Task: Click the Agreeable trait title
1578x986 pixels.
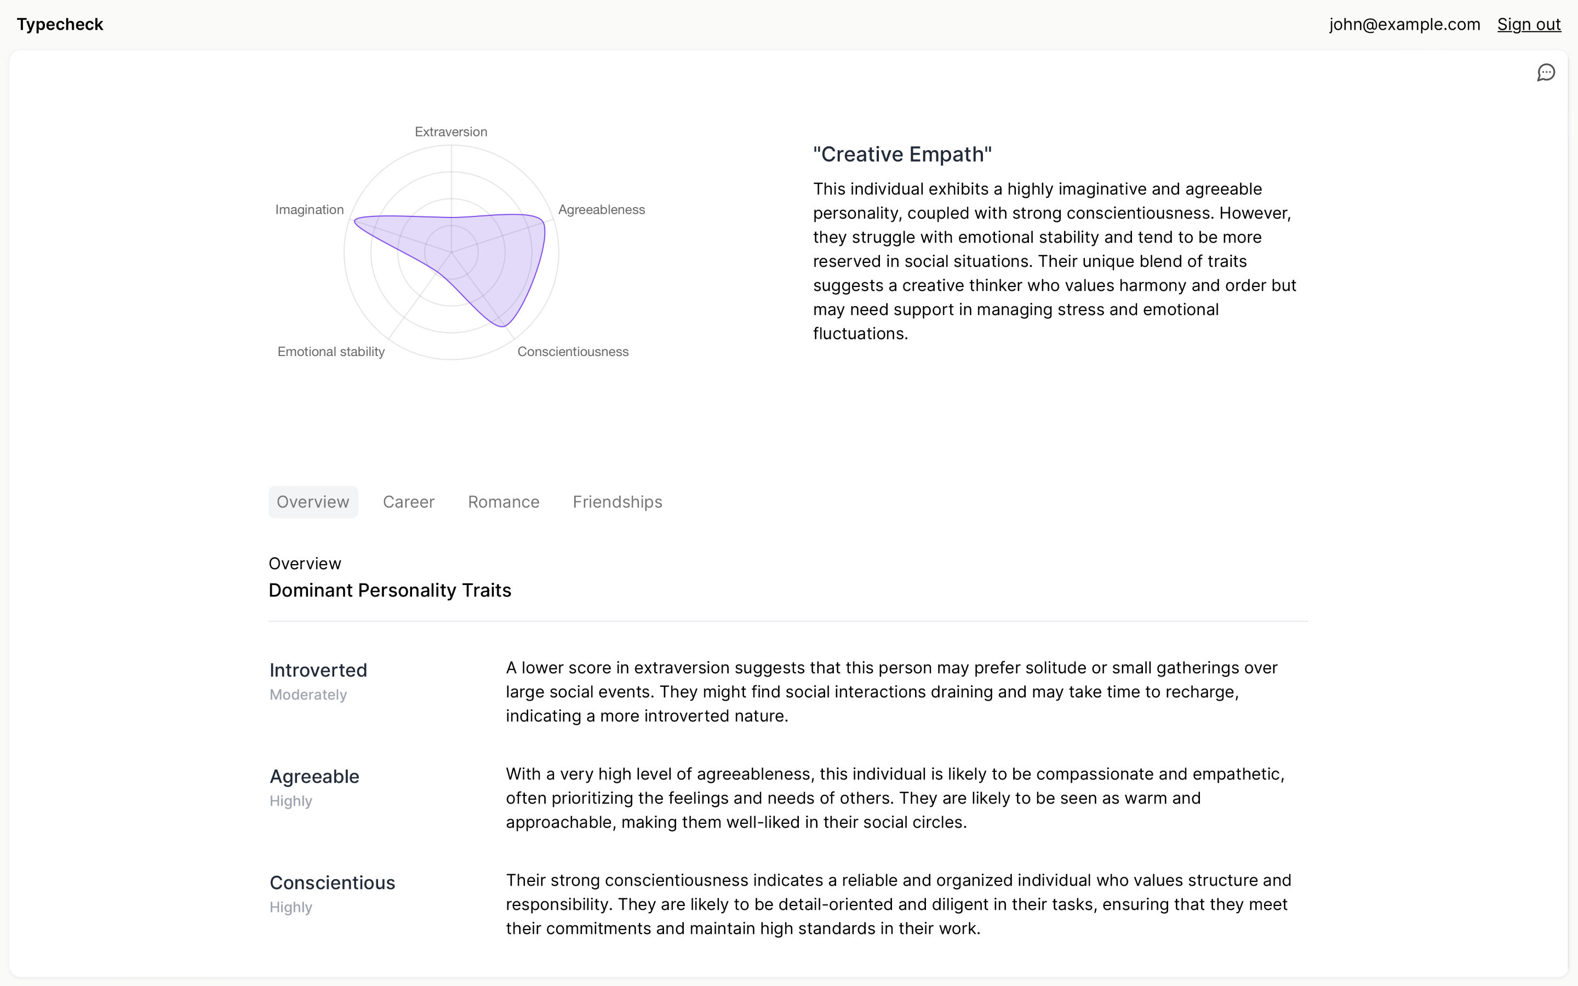Action: pos(315,777)
